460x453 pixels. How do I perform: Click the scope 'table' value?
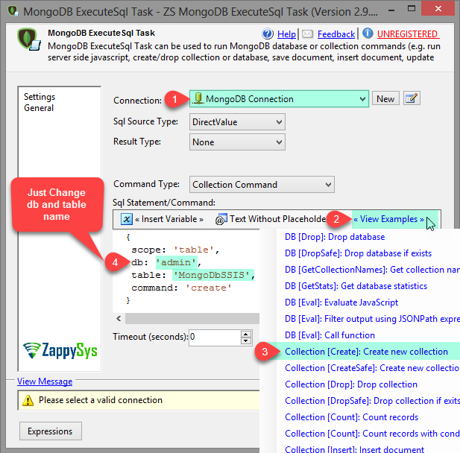pos(194,250)
